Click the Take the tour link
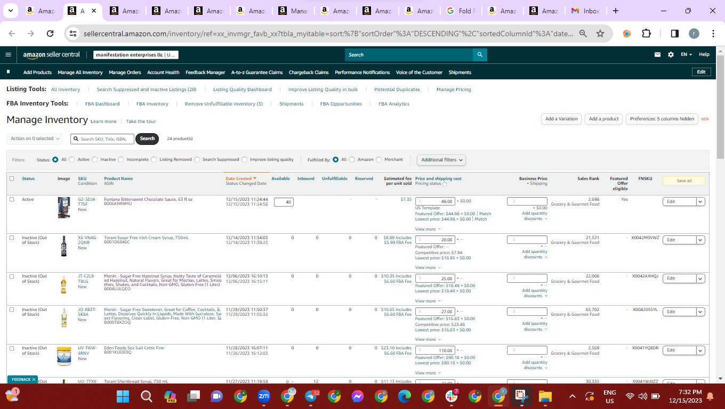Image resolution: width=725 pixels, height=409 pixels. coord(141,121)
